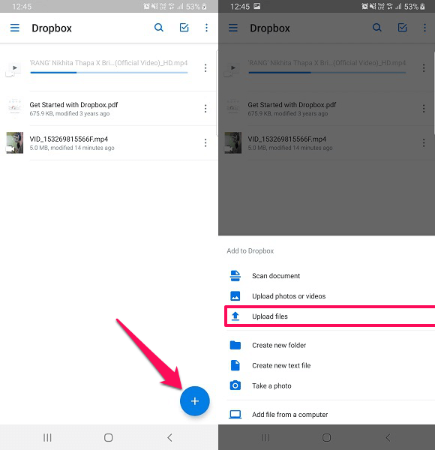435x450 pixels.
Task: Tap the Upload files arrow icon
Action: 235,316
